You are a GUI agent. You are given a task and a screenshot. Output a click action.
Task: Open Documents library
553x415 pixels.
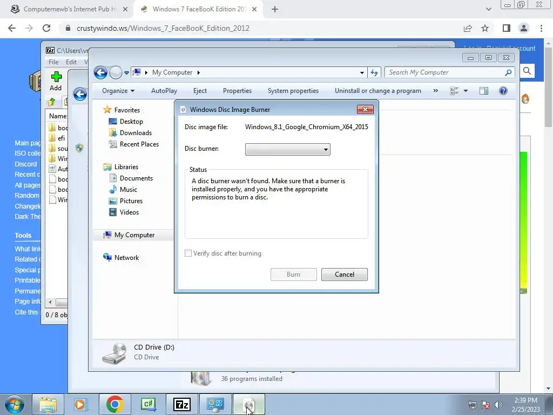coord(136,178)
